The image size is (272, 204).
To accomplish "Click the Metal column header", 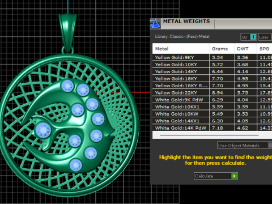I will (181, 49).
